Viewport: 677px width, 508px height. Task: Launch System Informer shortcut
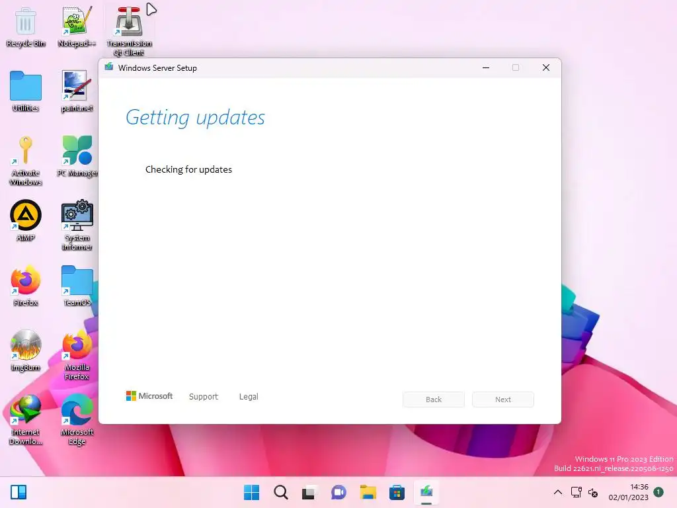coord(77,225)
